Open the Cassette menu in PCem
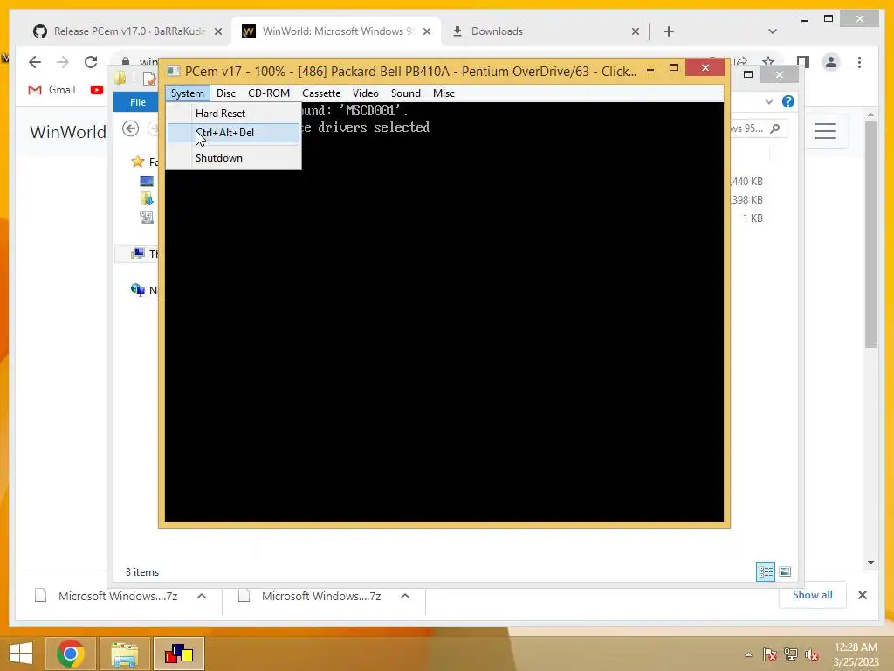 point(321,93)
